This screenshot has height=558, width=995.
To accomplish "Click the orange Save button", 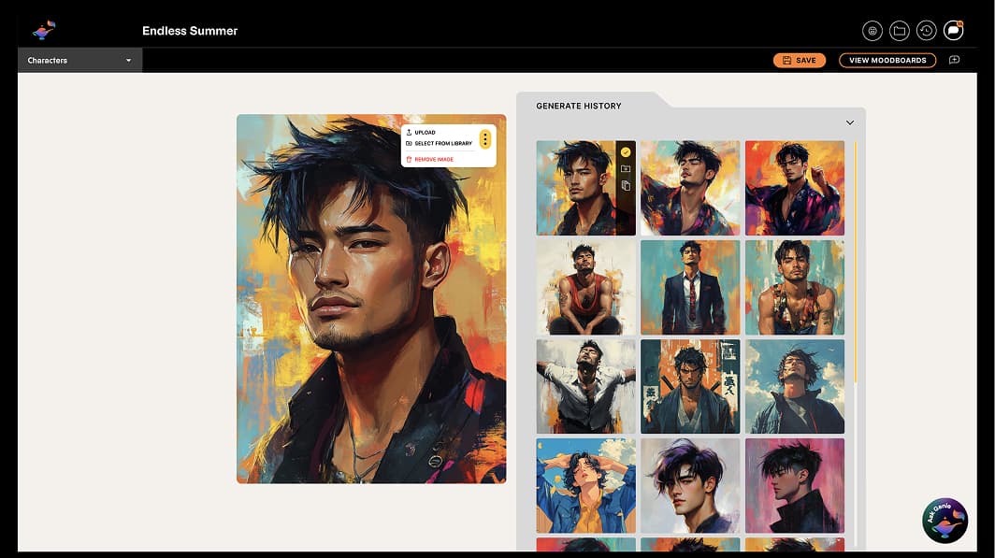I will pyautogui.click(x=799, y=60).
